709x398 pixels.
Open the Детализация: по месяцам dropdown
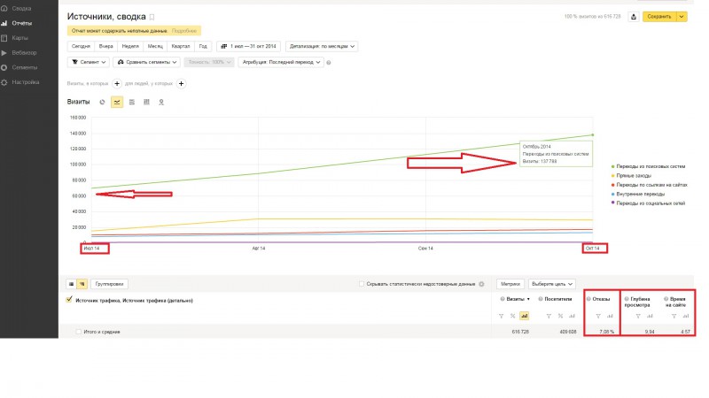[322, 47]
